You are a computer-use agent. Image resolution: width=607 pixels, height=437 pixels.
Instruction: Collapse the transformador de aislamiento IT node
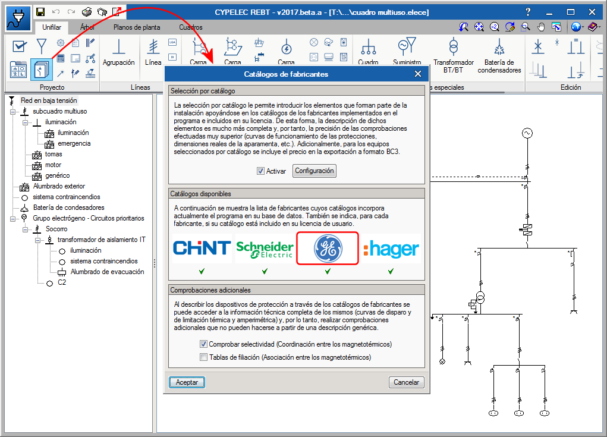[37, 240]
